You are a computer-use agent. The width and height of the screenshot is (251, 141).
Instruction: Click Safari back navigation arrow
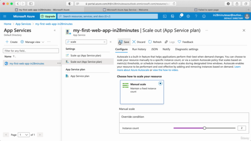point(18,4)
